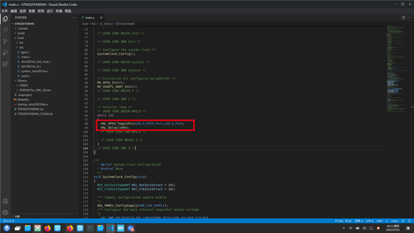The height and width of the screenshot is (233, 414).
Task: Open the Manage gear in activity bar
Action: pos(5,212)
